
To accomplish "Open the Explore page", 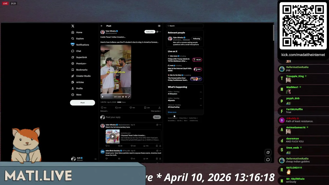I will click(77, 39).
